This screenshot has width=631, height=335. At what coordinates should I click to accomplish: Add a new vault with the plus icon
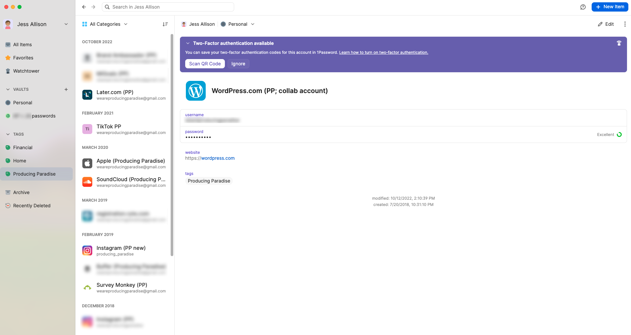(66, 89)
